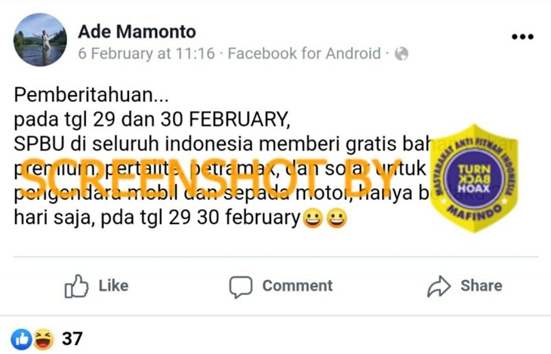Screen dimensions: 551x354
Task: Tap the Share button label
Action: pyautogui.click(x=481, y=285)
